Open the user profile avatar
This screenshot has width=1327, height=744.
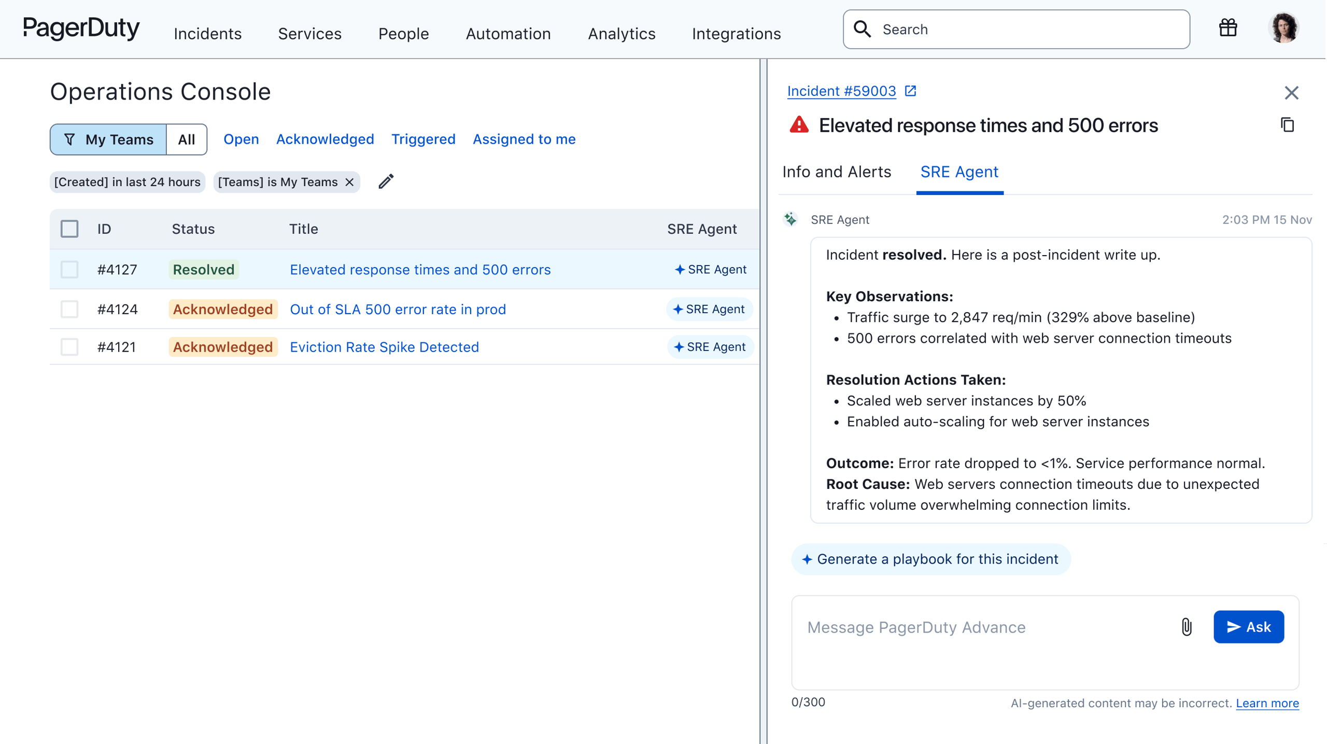(1283, 28)
